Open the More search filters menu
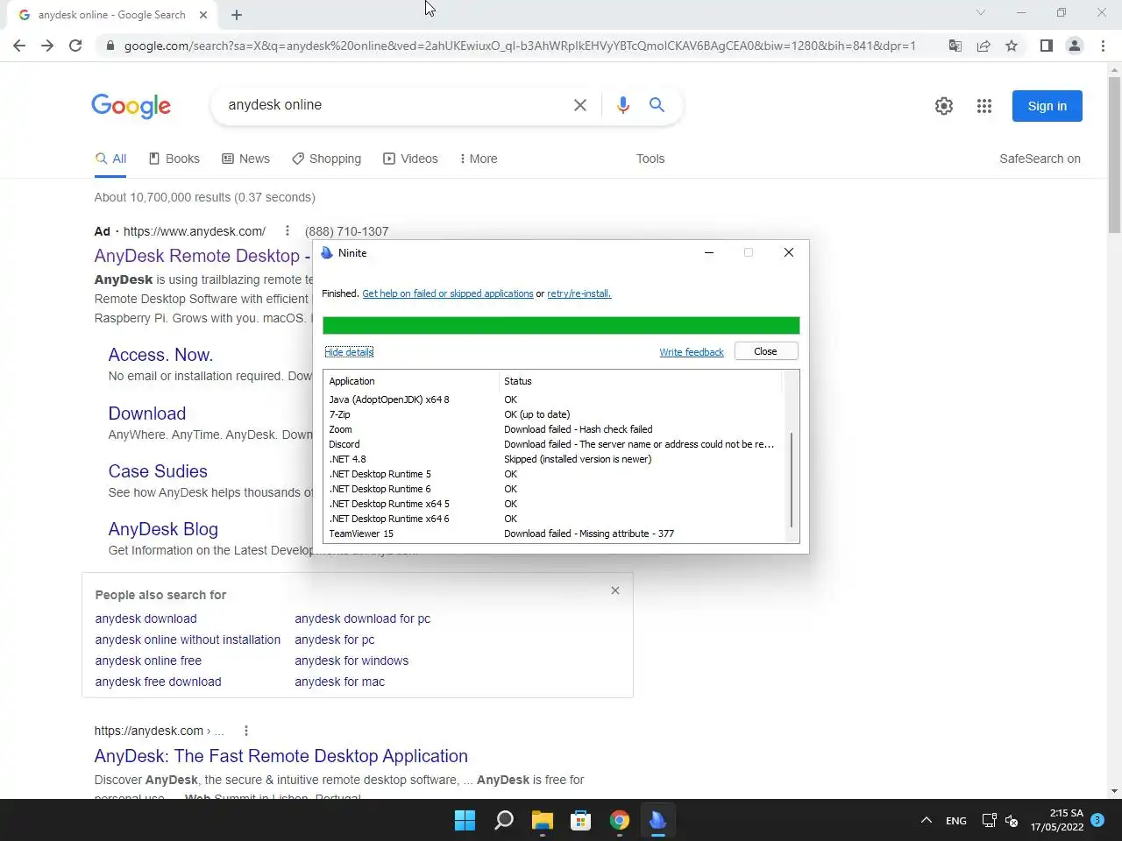Image resolution: width=1122 pixels, height=841 pixels. (478, 159)
